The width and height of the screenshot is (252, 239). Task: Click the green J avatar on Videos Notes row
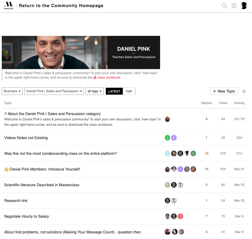[167, 138]
